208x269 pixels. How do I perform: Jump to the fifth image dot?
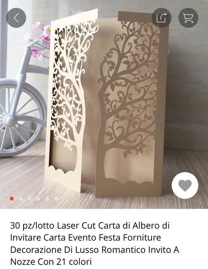click(x=47, y=199)
